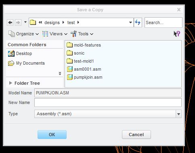Open recent locations dropdown beside forward arrow
This screenshot has height=153, width=195.
[25, 22]
